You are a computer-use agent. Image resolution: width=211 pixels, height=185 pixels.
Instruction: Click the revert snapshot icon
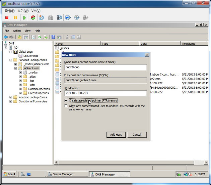pos(51,18)
